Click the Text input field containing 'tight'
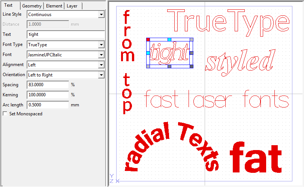304x187 pixels. pyautogui.click(x=66, y=34)
